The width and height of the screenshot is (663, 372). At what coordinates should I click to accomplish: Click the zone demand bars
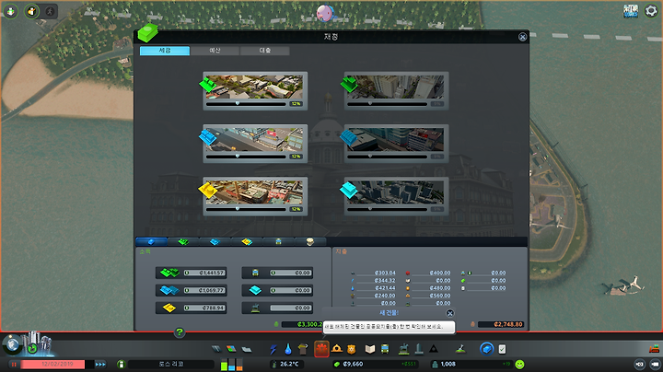click(232, 364)
